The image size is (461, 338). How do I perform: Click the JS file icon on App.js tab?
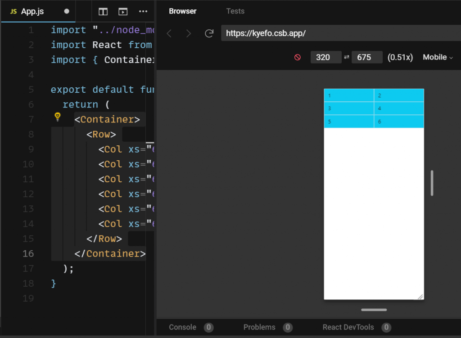click(x=14, y=11)
